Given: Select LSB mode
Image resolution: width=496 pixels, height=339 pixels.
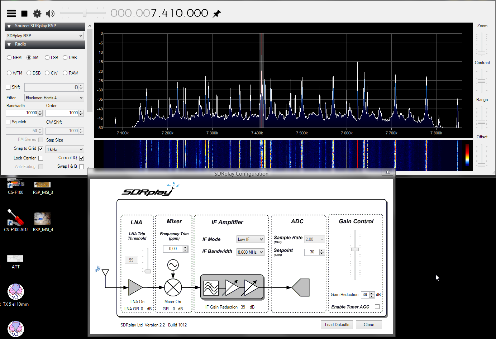Looking at the screenshot, I should (x=51, y=58).
